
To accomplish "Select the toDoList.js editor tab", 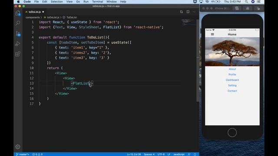I will pos(35,12).
